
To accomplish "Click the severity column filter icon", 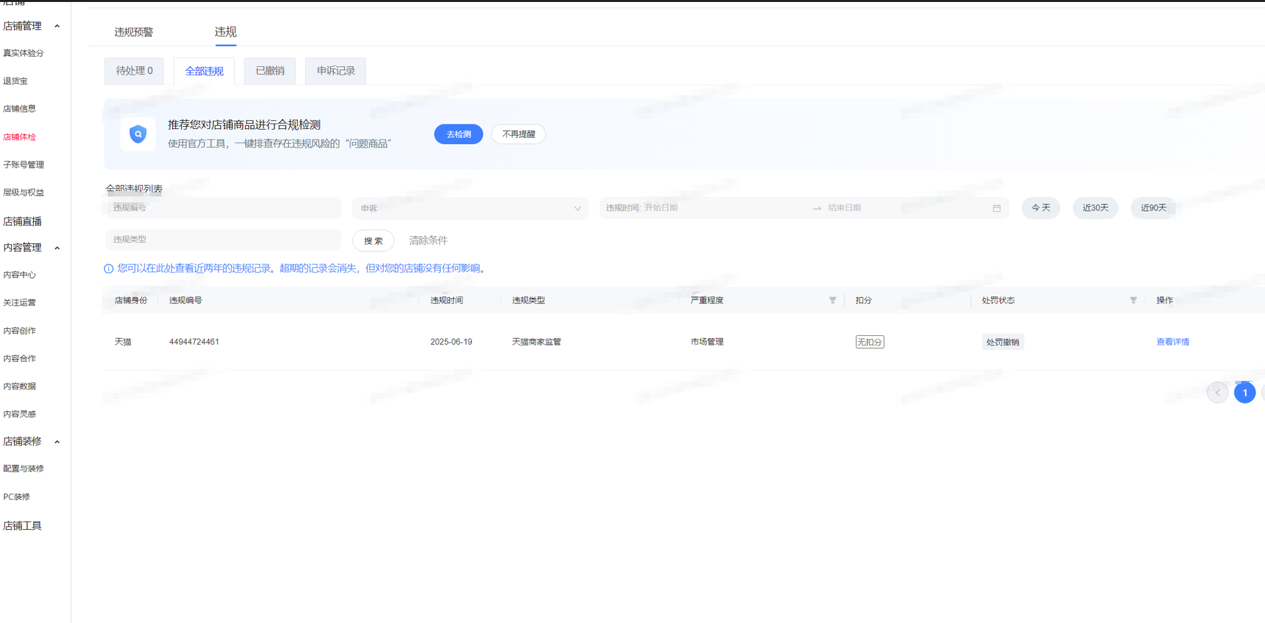I will [x=832, y=300].
